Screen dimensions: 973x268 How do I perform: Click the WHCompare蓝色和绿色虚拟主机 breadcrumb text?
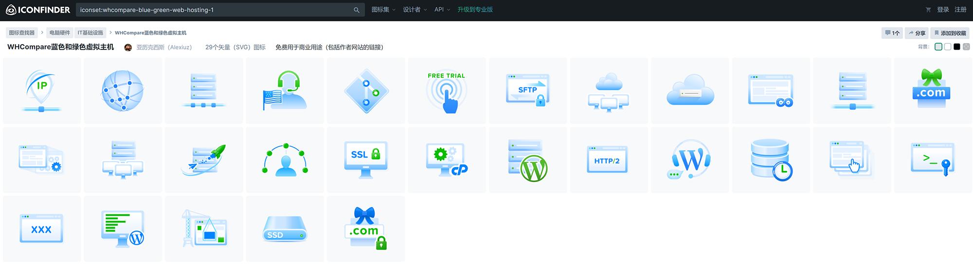pos(150,33)
